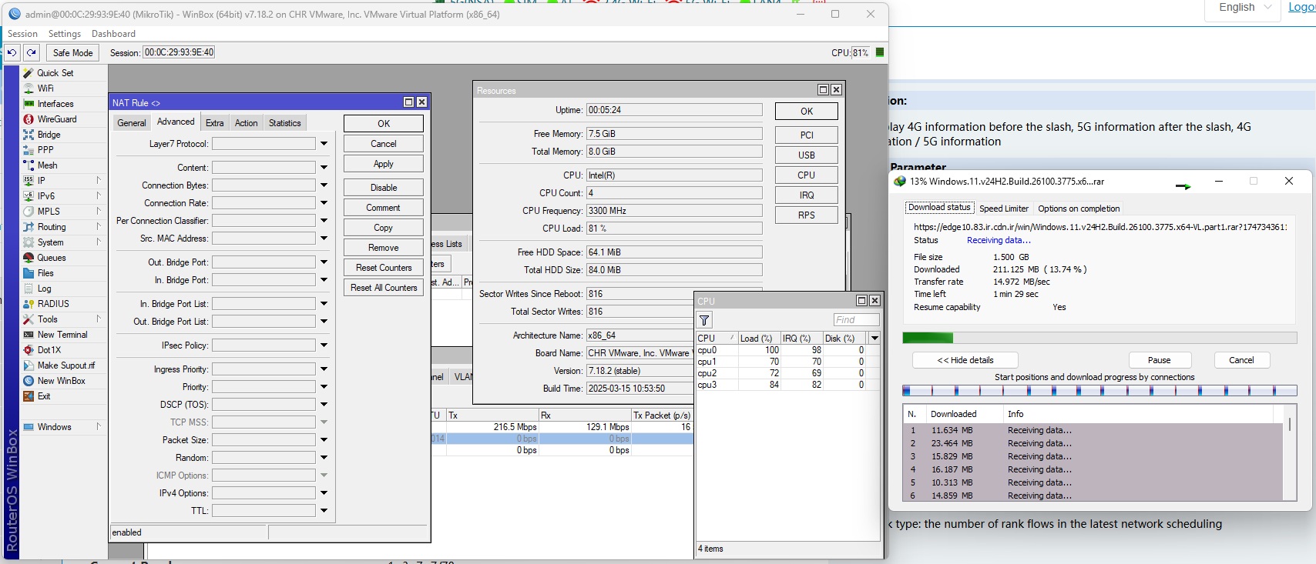The height and width of the screenshot is (564, 1316).
Task: Click the Copy button in NAT Rule
Action: (384, 228)
